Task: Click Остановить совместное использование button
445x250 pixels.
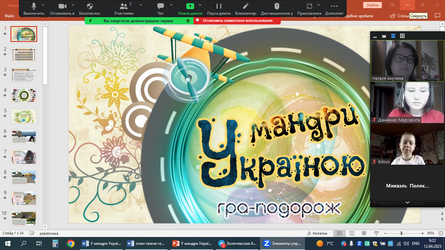Action: (x=237, y=21)
